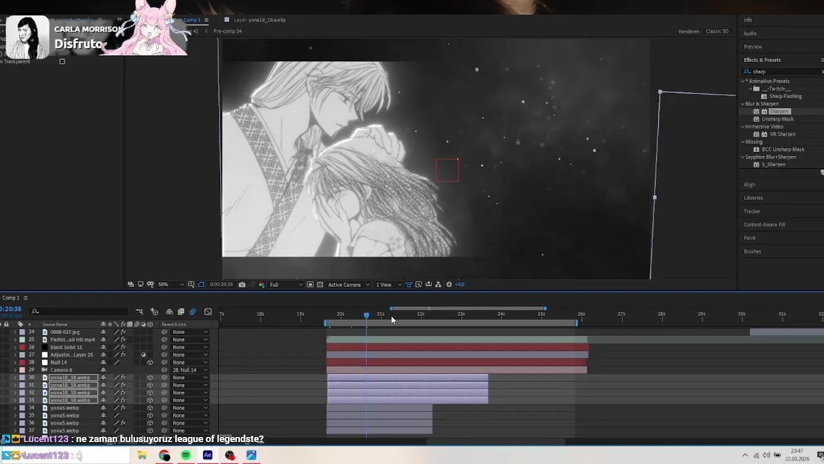The width and height of the screenshot is (824, 464).
Task: Open resolution dropdown set to Full
Action: [x=286, y=284]
